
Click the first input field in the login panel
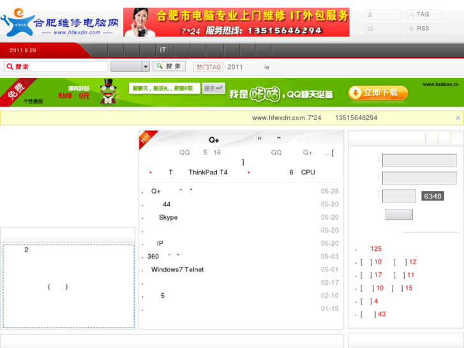[419, 160]
